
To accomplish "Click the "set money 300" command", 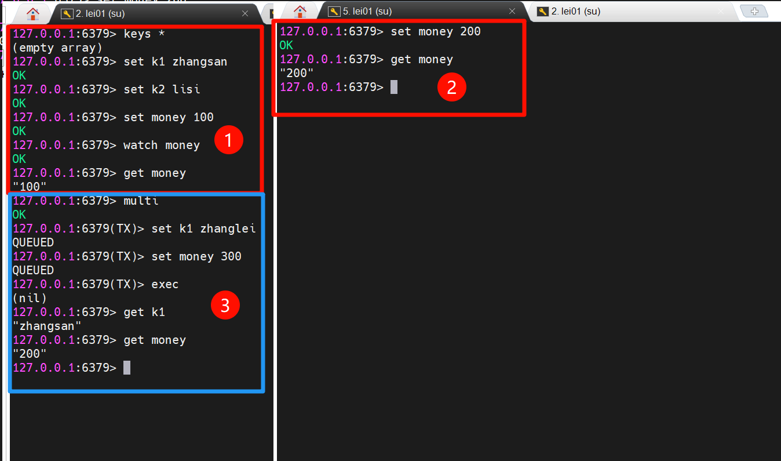I will tap(196, 256).
